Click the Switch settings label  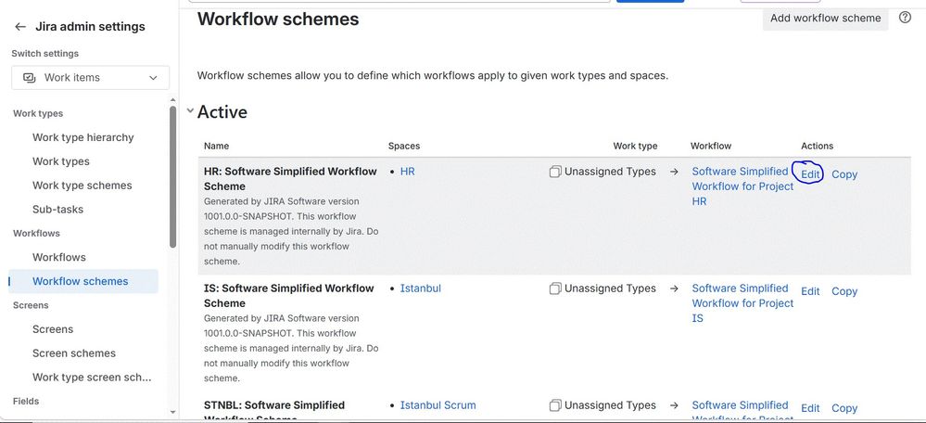pos(44,53)
